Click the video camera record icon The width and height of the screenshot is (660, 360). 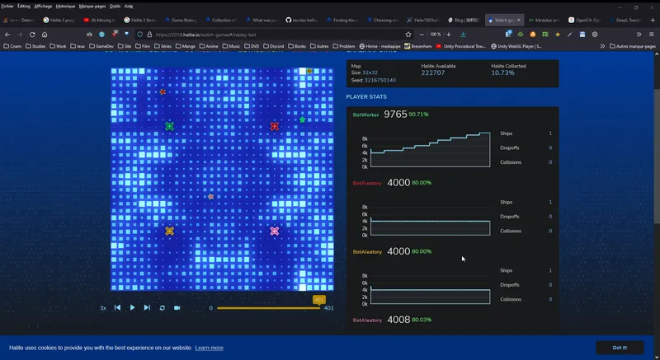click(x=177, y=308)
